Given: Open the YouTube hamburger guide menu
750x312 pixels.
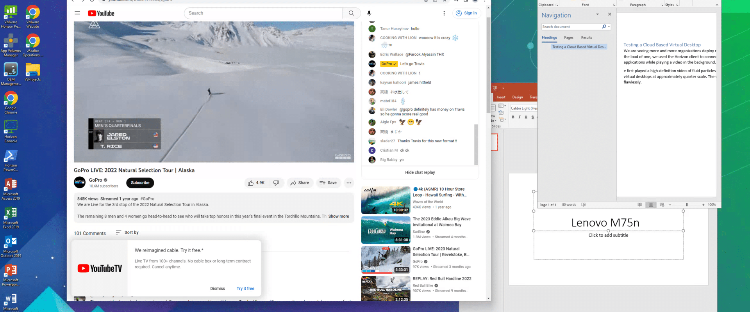Looking at the screenshot, I should [x=77, y=13].
